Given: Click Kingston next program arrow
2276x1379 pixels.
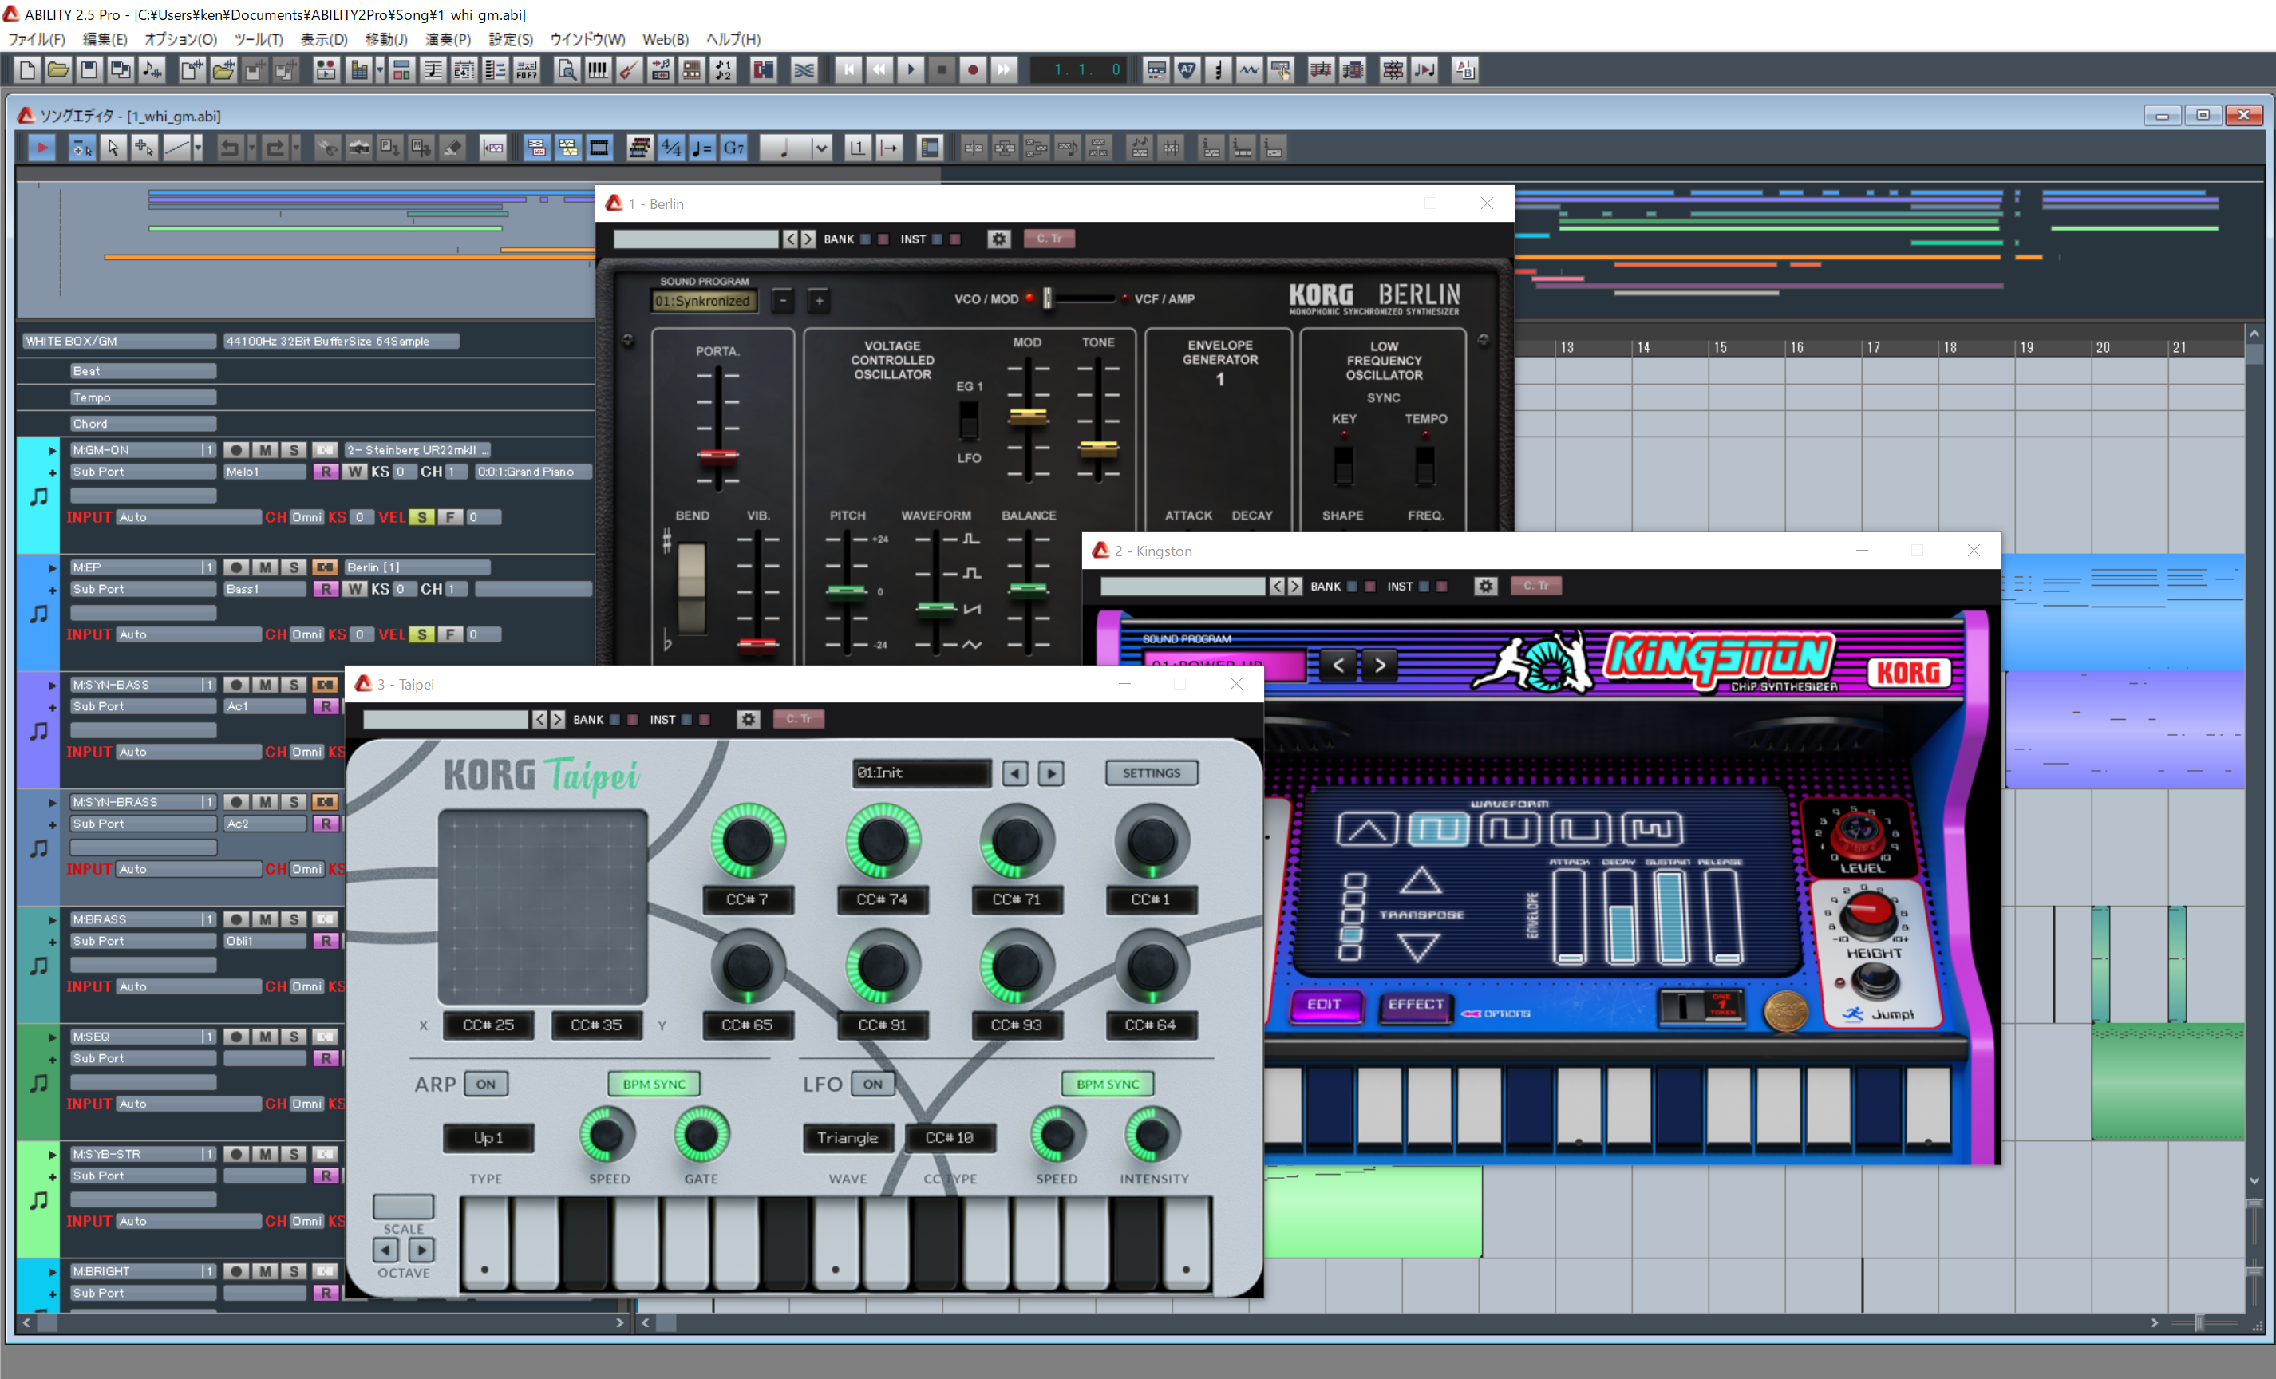Looking at the screenshot, I should (x=1380, y=665).
